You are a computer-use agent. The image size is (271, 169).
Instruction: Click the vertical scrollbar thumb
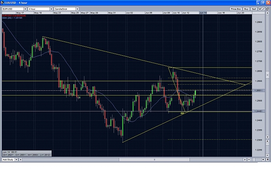[x=268, y=75]
